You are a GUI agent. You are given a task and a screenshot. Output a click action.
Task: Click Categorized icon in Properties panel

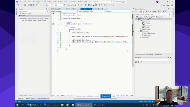[136, 62]
